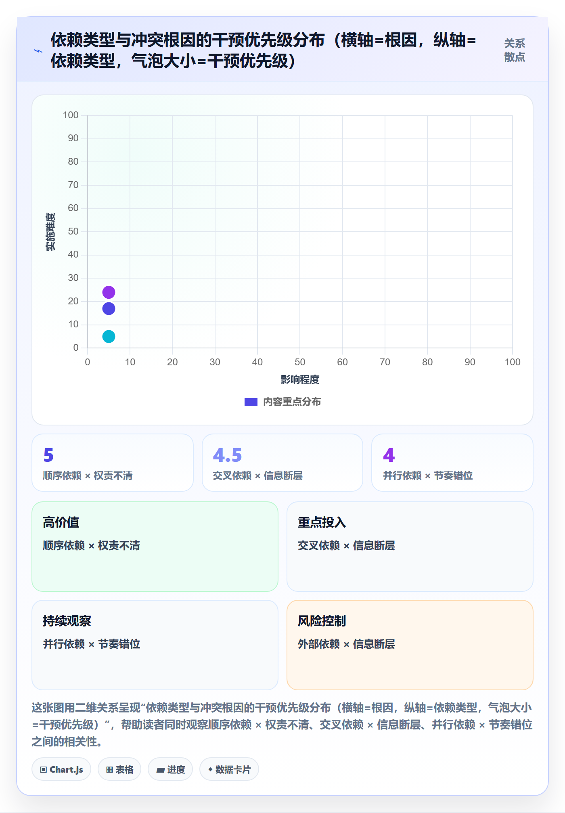Viewport: 565px width, 813px height.
Task: Click the stat card value 5
Action: click(48, 455)
